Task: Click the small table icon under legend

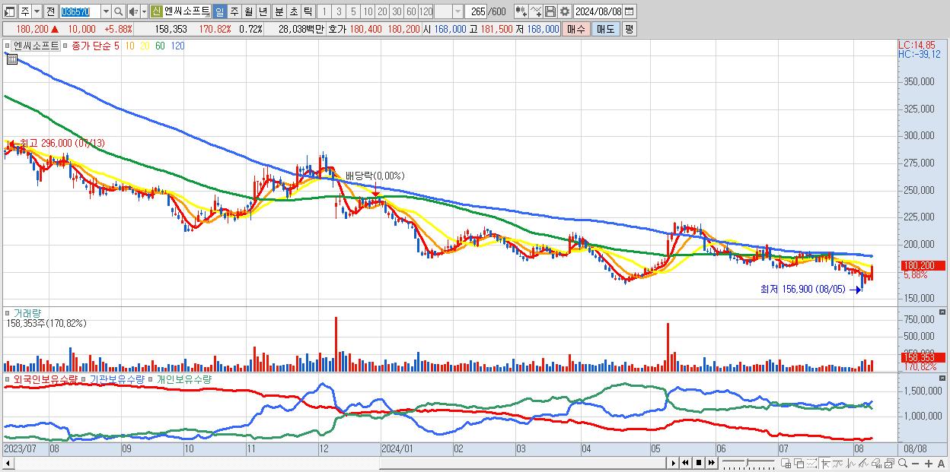Action: click(x=11, y=59)
